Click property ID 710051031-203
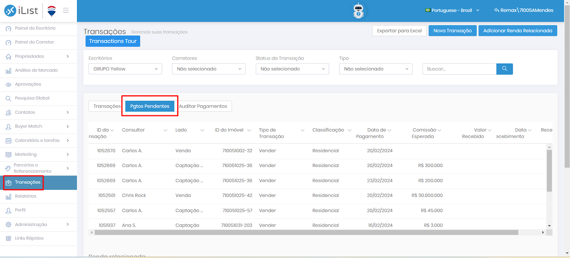Image resolution: width=570 pixels, height=258 pixels. click(x=237, y=225)
